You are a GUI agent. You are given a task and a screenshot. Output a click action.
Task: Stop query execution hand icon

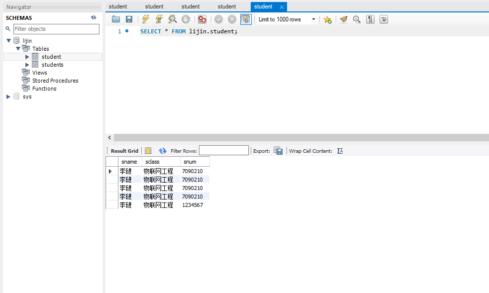tap(186, 19)
